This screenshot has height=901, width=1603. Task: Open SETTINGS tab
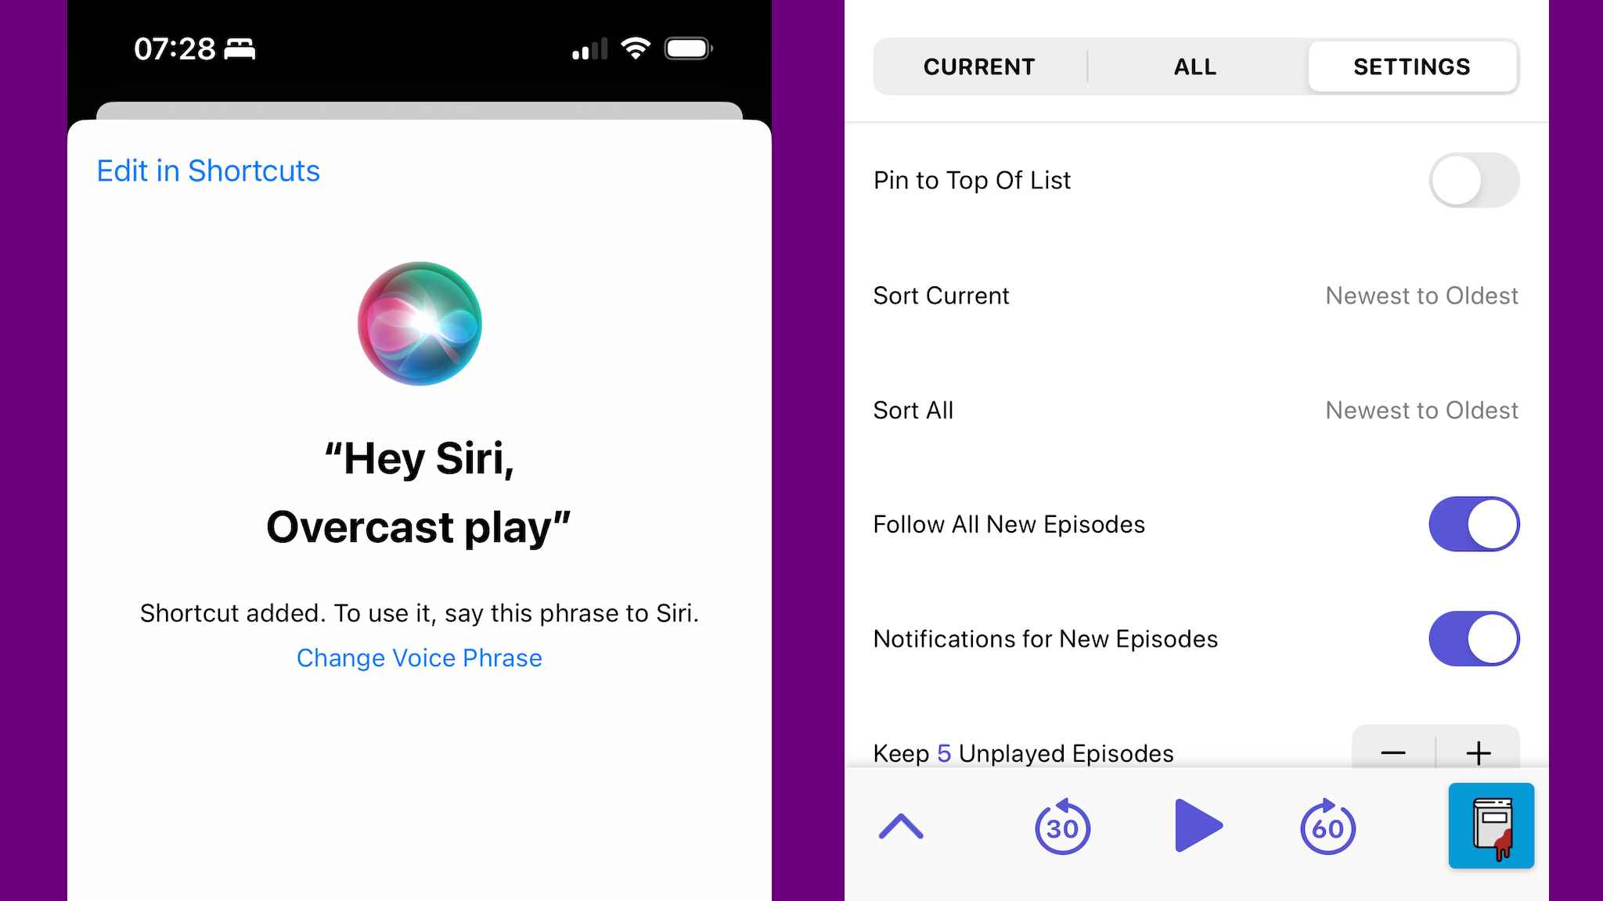tap(1414, 65)
